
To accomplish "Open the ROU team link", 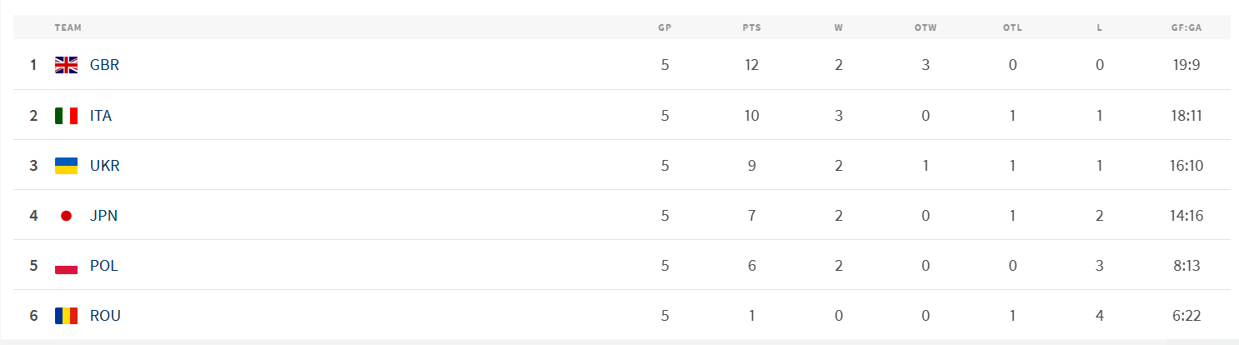I will pyautogui.click(x=105, y=316).
